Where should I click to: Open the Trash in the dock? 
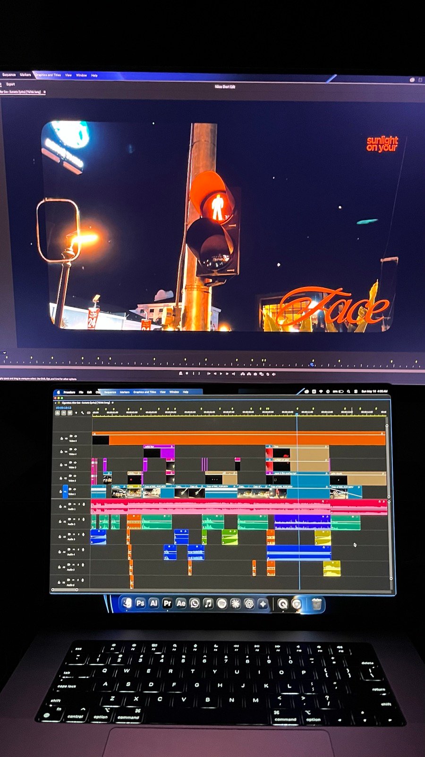316,603
